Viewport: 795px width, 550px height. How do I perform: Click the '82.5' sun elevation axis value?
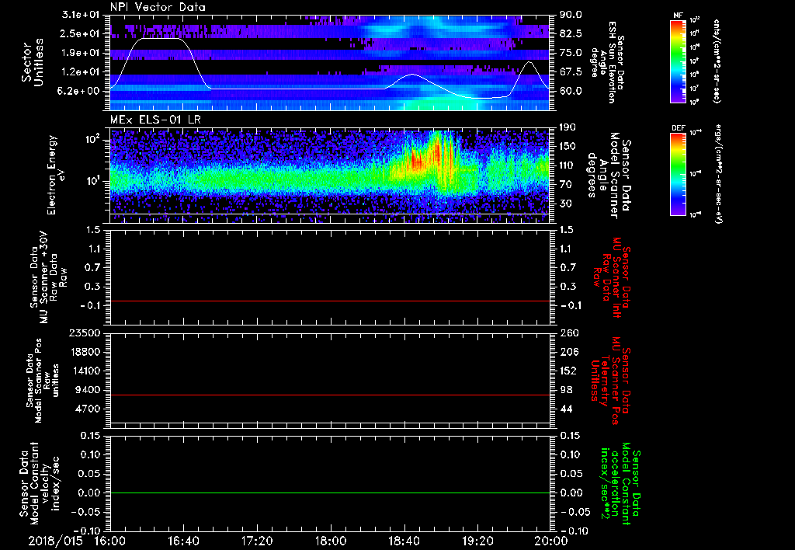pos(571,33)
